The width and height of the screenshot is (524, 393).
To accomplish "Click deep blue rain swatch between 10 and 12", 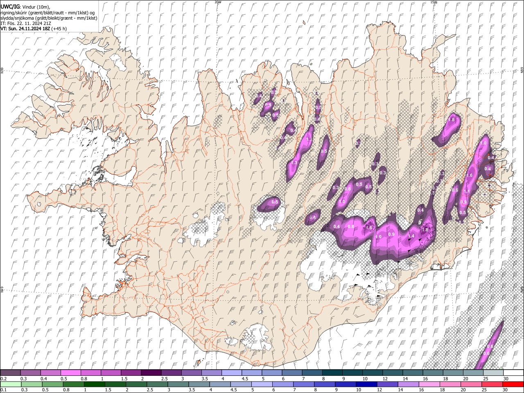I will tap(366, 384).
